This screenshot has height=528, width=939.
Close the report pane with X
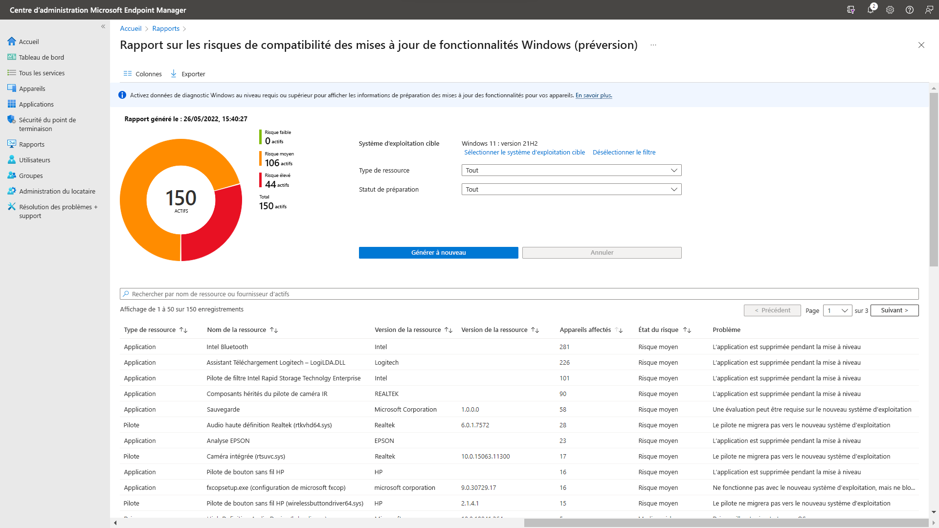tap(921, 45)
